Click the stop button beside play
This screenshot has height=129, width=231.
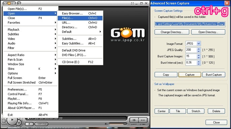click(x=19, y=123)
